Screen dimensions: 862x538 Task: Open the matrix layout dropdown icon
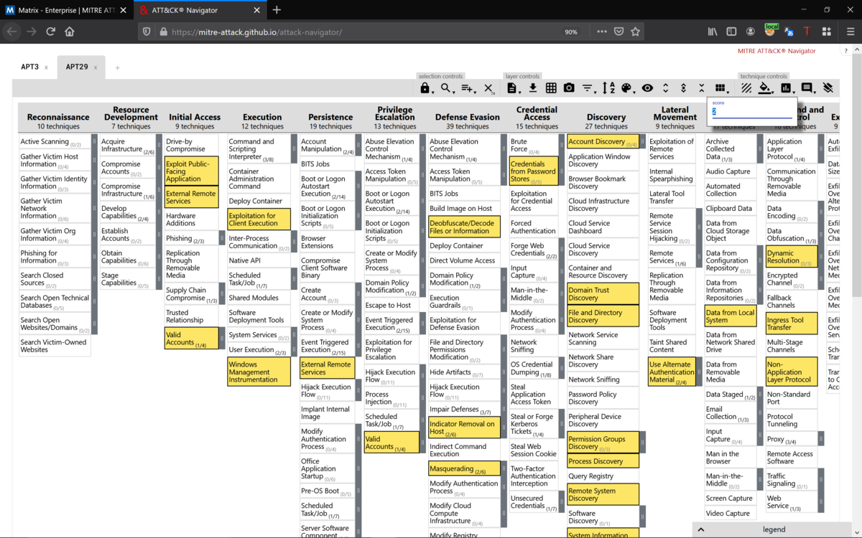[x=722, y=88]
